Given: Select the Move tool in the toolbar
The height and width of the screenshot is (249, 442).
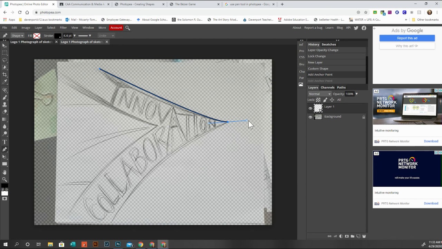Looking at the screenshot, I should [4, 46].
